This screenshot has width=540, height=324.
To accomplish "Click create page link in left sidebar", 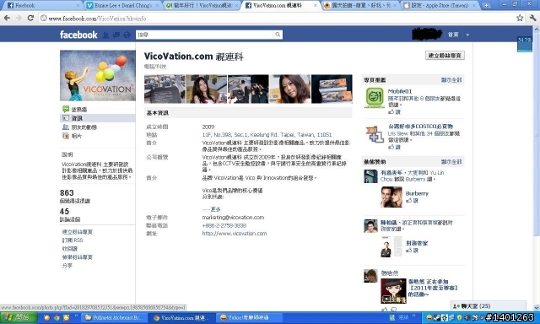I will pyautogui.click(x=77, y=232).
